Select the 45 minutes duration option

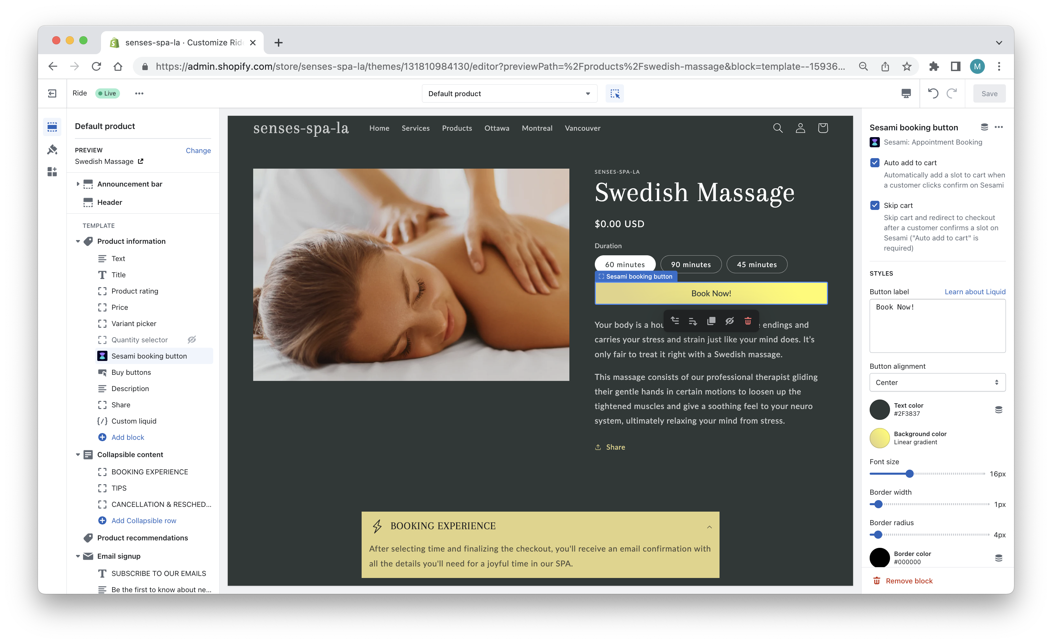[x=757, y=264]
